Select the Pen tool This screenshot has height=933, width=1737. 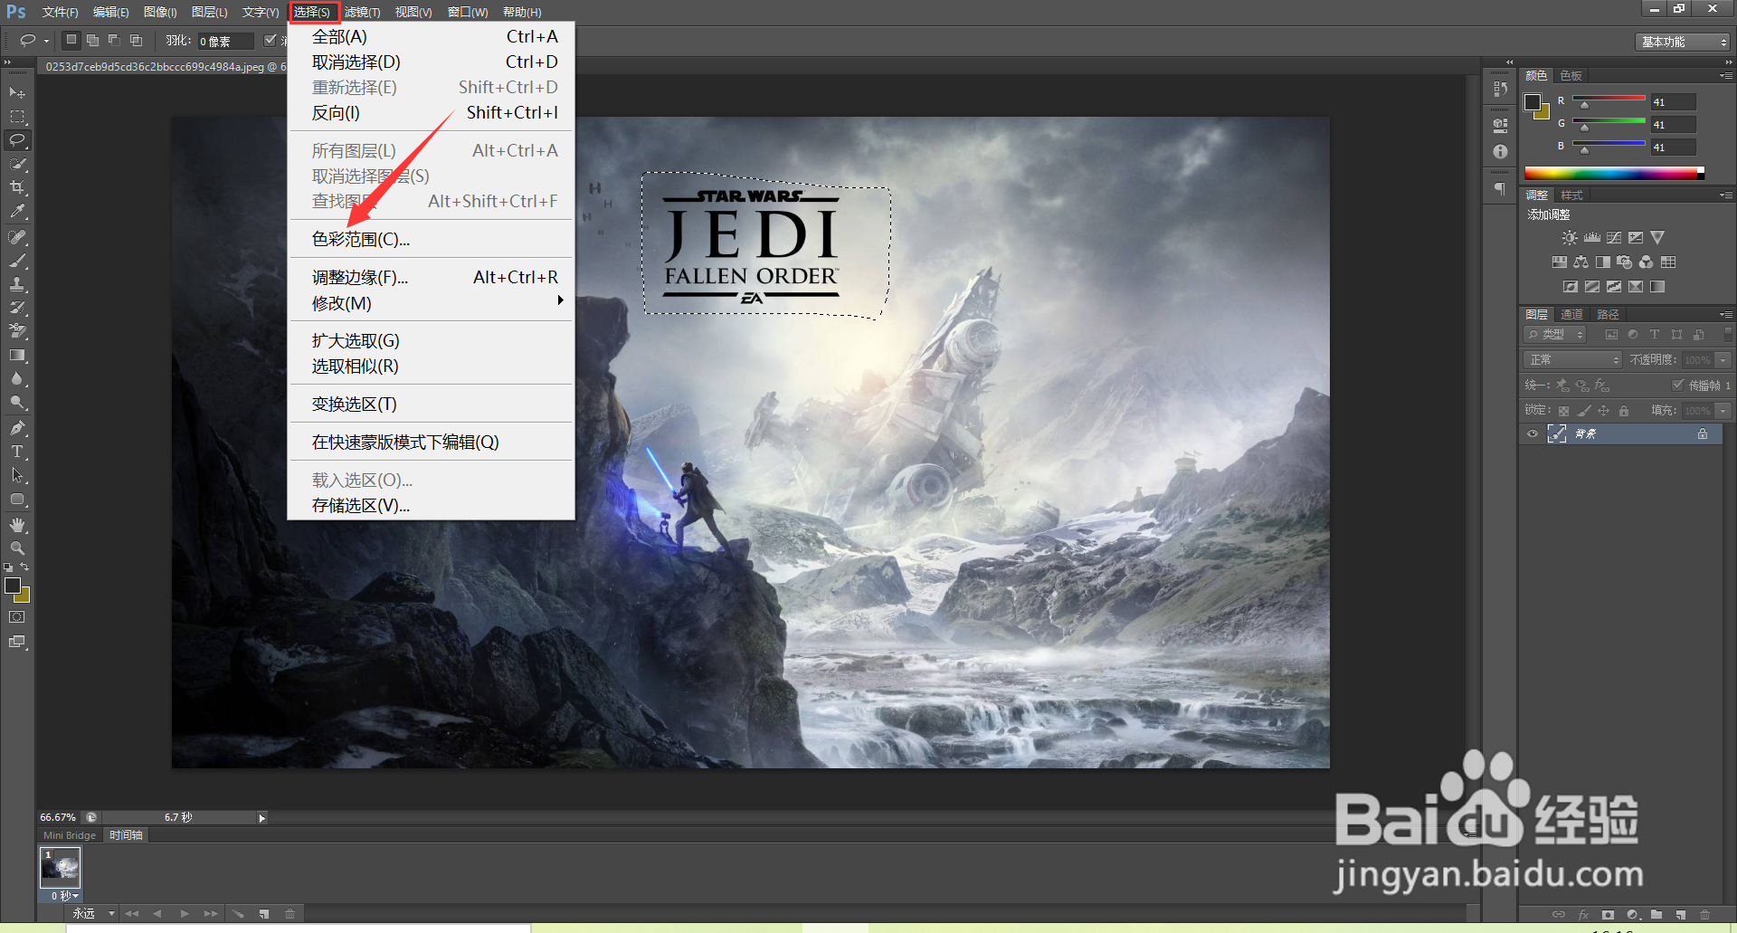click(x=17, y=428)
